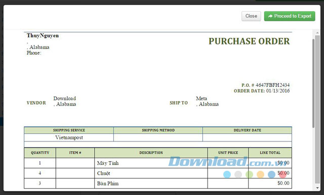
Task: Click the order date 01/13/2016
Action: (x=278, y=91)
